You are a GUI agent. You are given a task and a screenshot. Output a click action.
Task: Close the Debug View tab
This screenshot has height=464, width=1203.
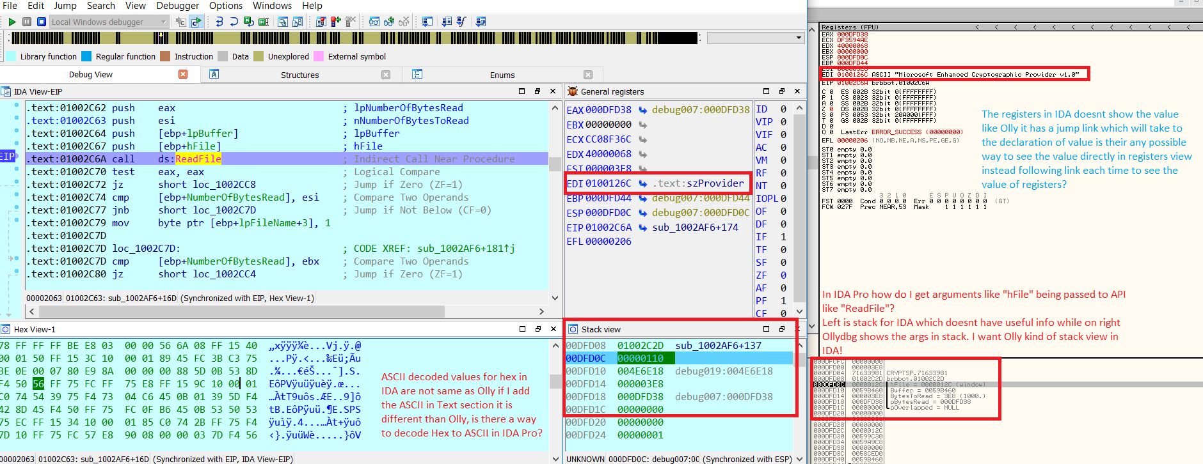[x=183, y=74]
